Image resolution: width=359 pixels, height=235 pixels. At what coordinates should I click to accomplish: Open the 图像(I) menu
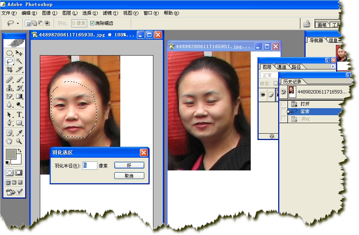(x=50, y=13)
